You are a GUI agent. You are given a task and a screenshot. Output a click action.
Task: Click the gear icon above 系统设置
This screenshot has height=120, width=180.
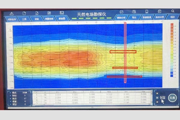pyautogui.click(x=160, y=12)
